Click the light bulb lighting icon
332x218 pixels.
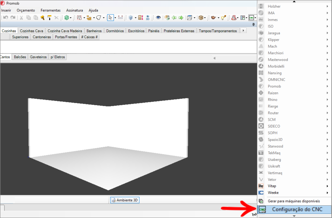[224, 18]
